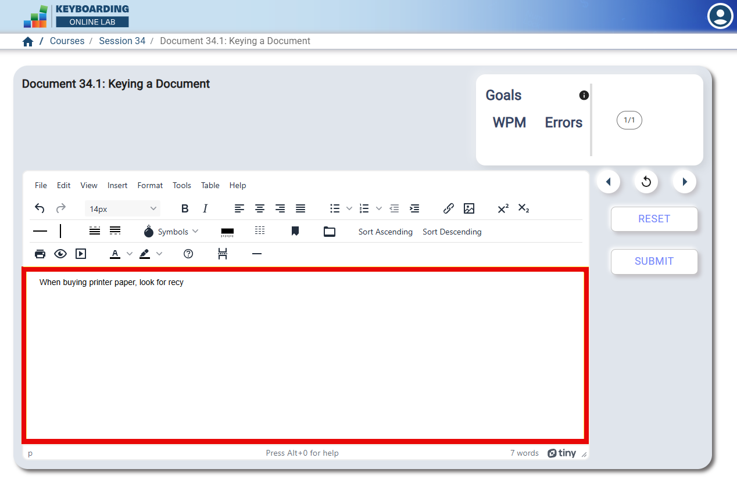
Task: Enable center text alignment
Action: 259,208
